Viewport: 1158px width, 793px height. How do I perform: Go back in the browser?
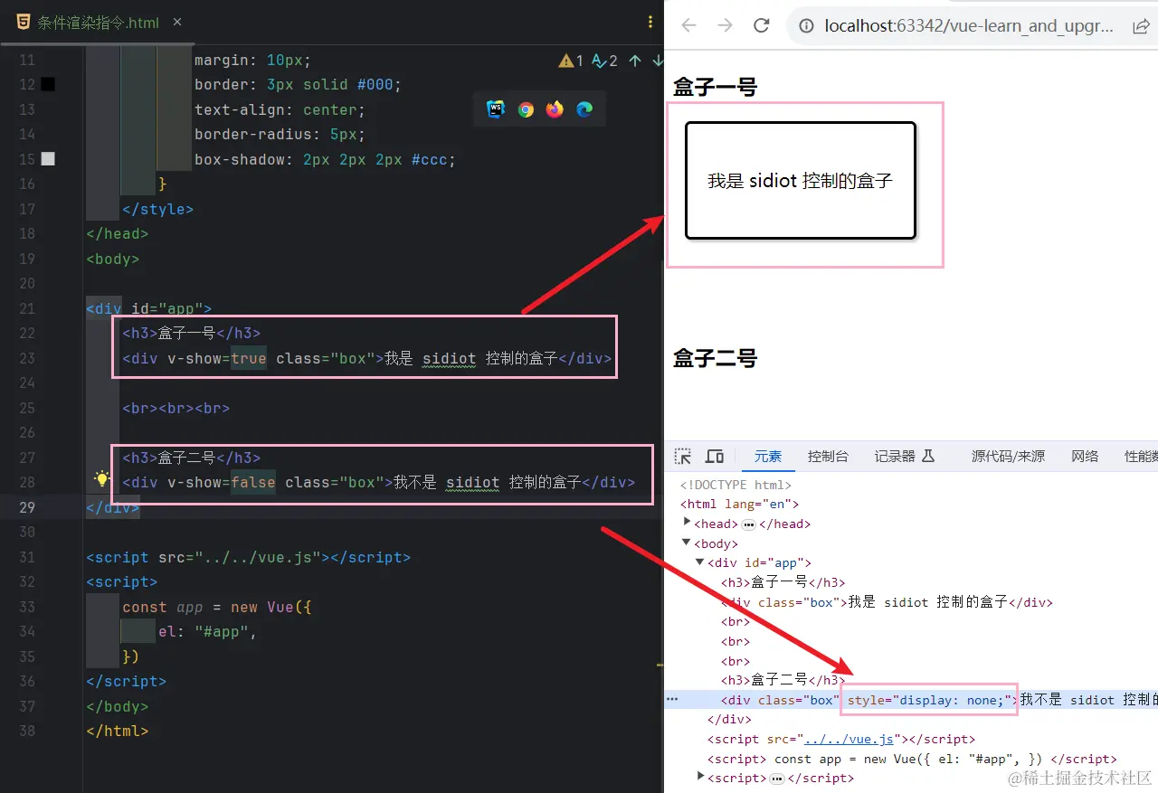689,25
